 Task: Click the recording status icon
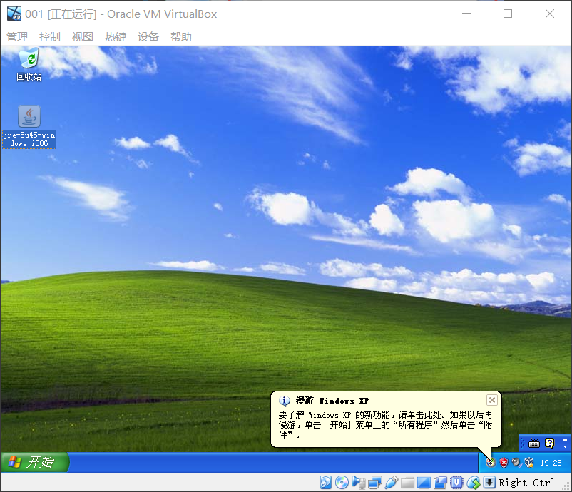pyautogui.click(x=440, y=483)
